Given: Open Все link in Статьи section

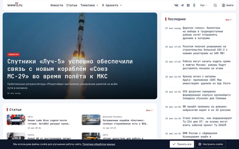Looking at the screenshot, I should [x=149, y=110].
